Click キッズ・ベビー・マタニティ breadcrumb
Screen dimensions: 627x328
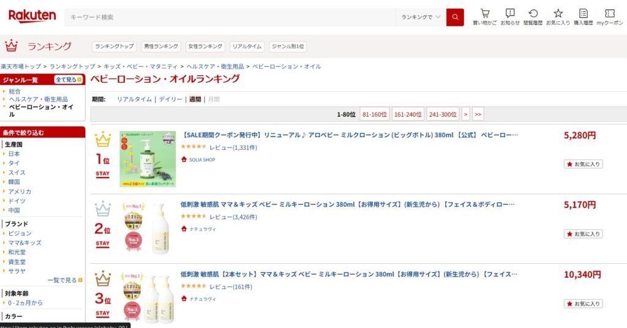(140, 66)
